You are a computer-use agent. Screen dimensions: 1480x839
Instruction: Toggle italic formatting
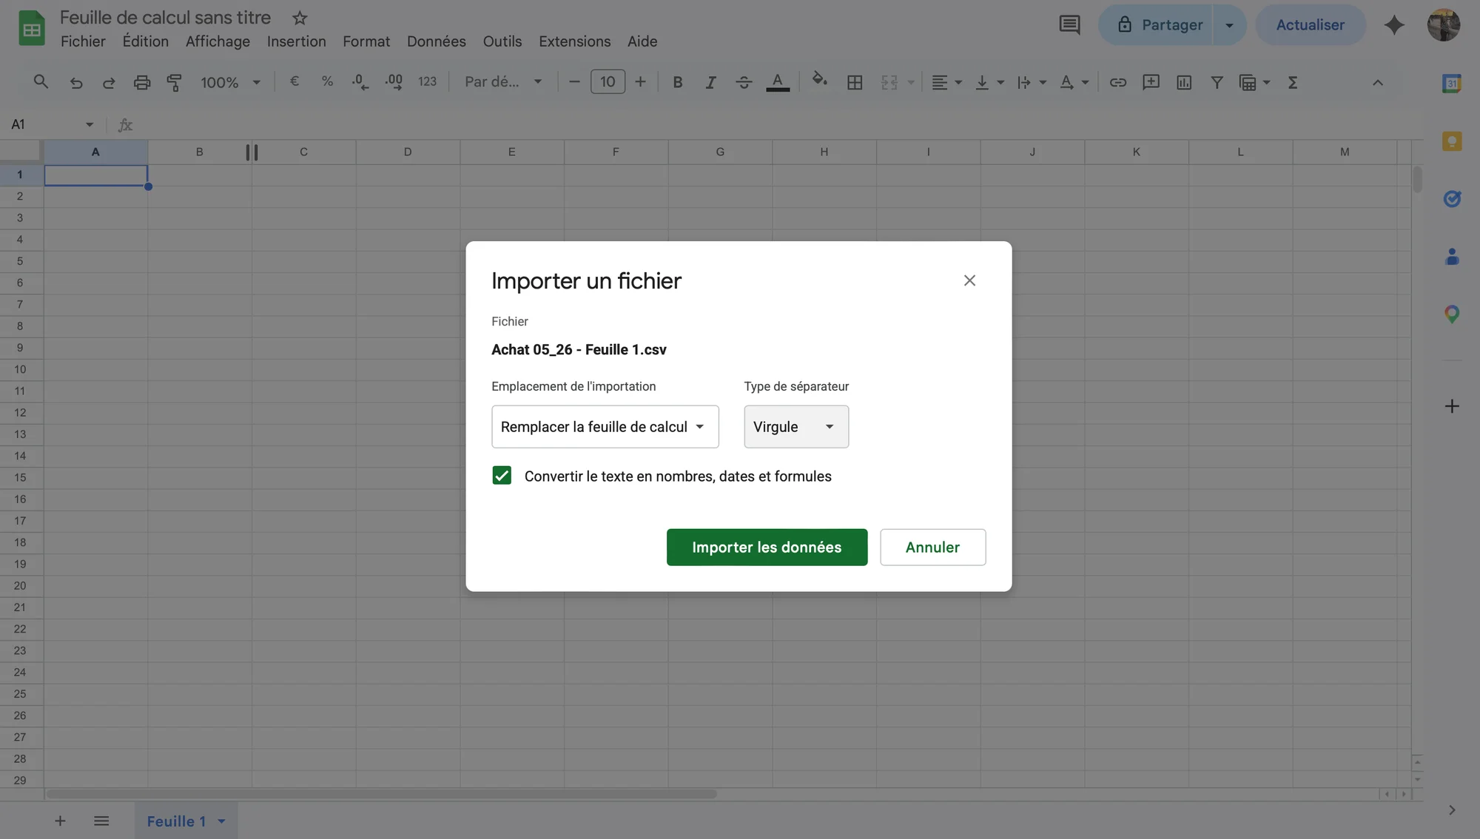pos(710,82)
